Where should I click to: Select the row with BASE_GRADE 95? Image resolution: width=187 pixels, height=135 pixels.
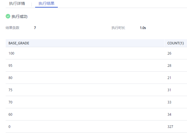point(96,65)
